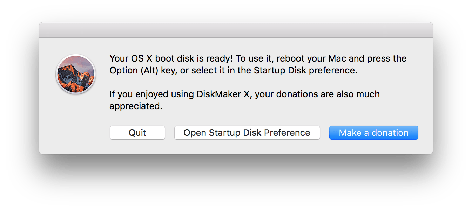Open Startup Disk Preference
472x210 pixels.
tap(247, 133)
